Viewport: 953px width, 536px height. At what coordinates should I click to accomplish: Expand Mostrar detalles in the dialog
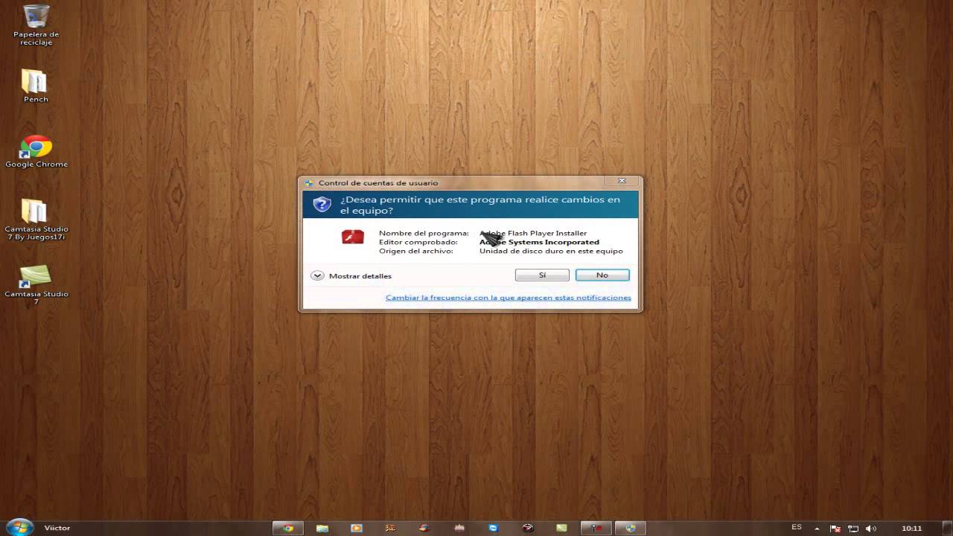click(351, 275)
